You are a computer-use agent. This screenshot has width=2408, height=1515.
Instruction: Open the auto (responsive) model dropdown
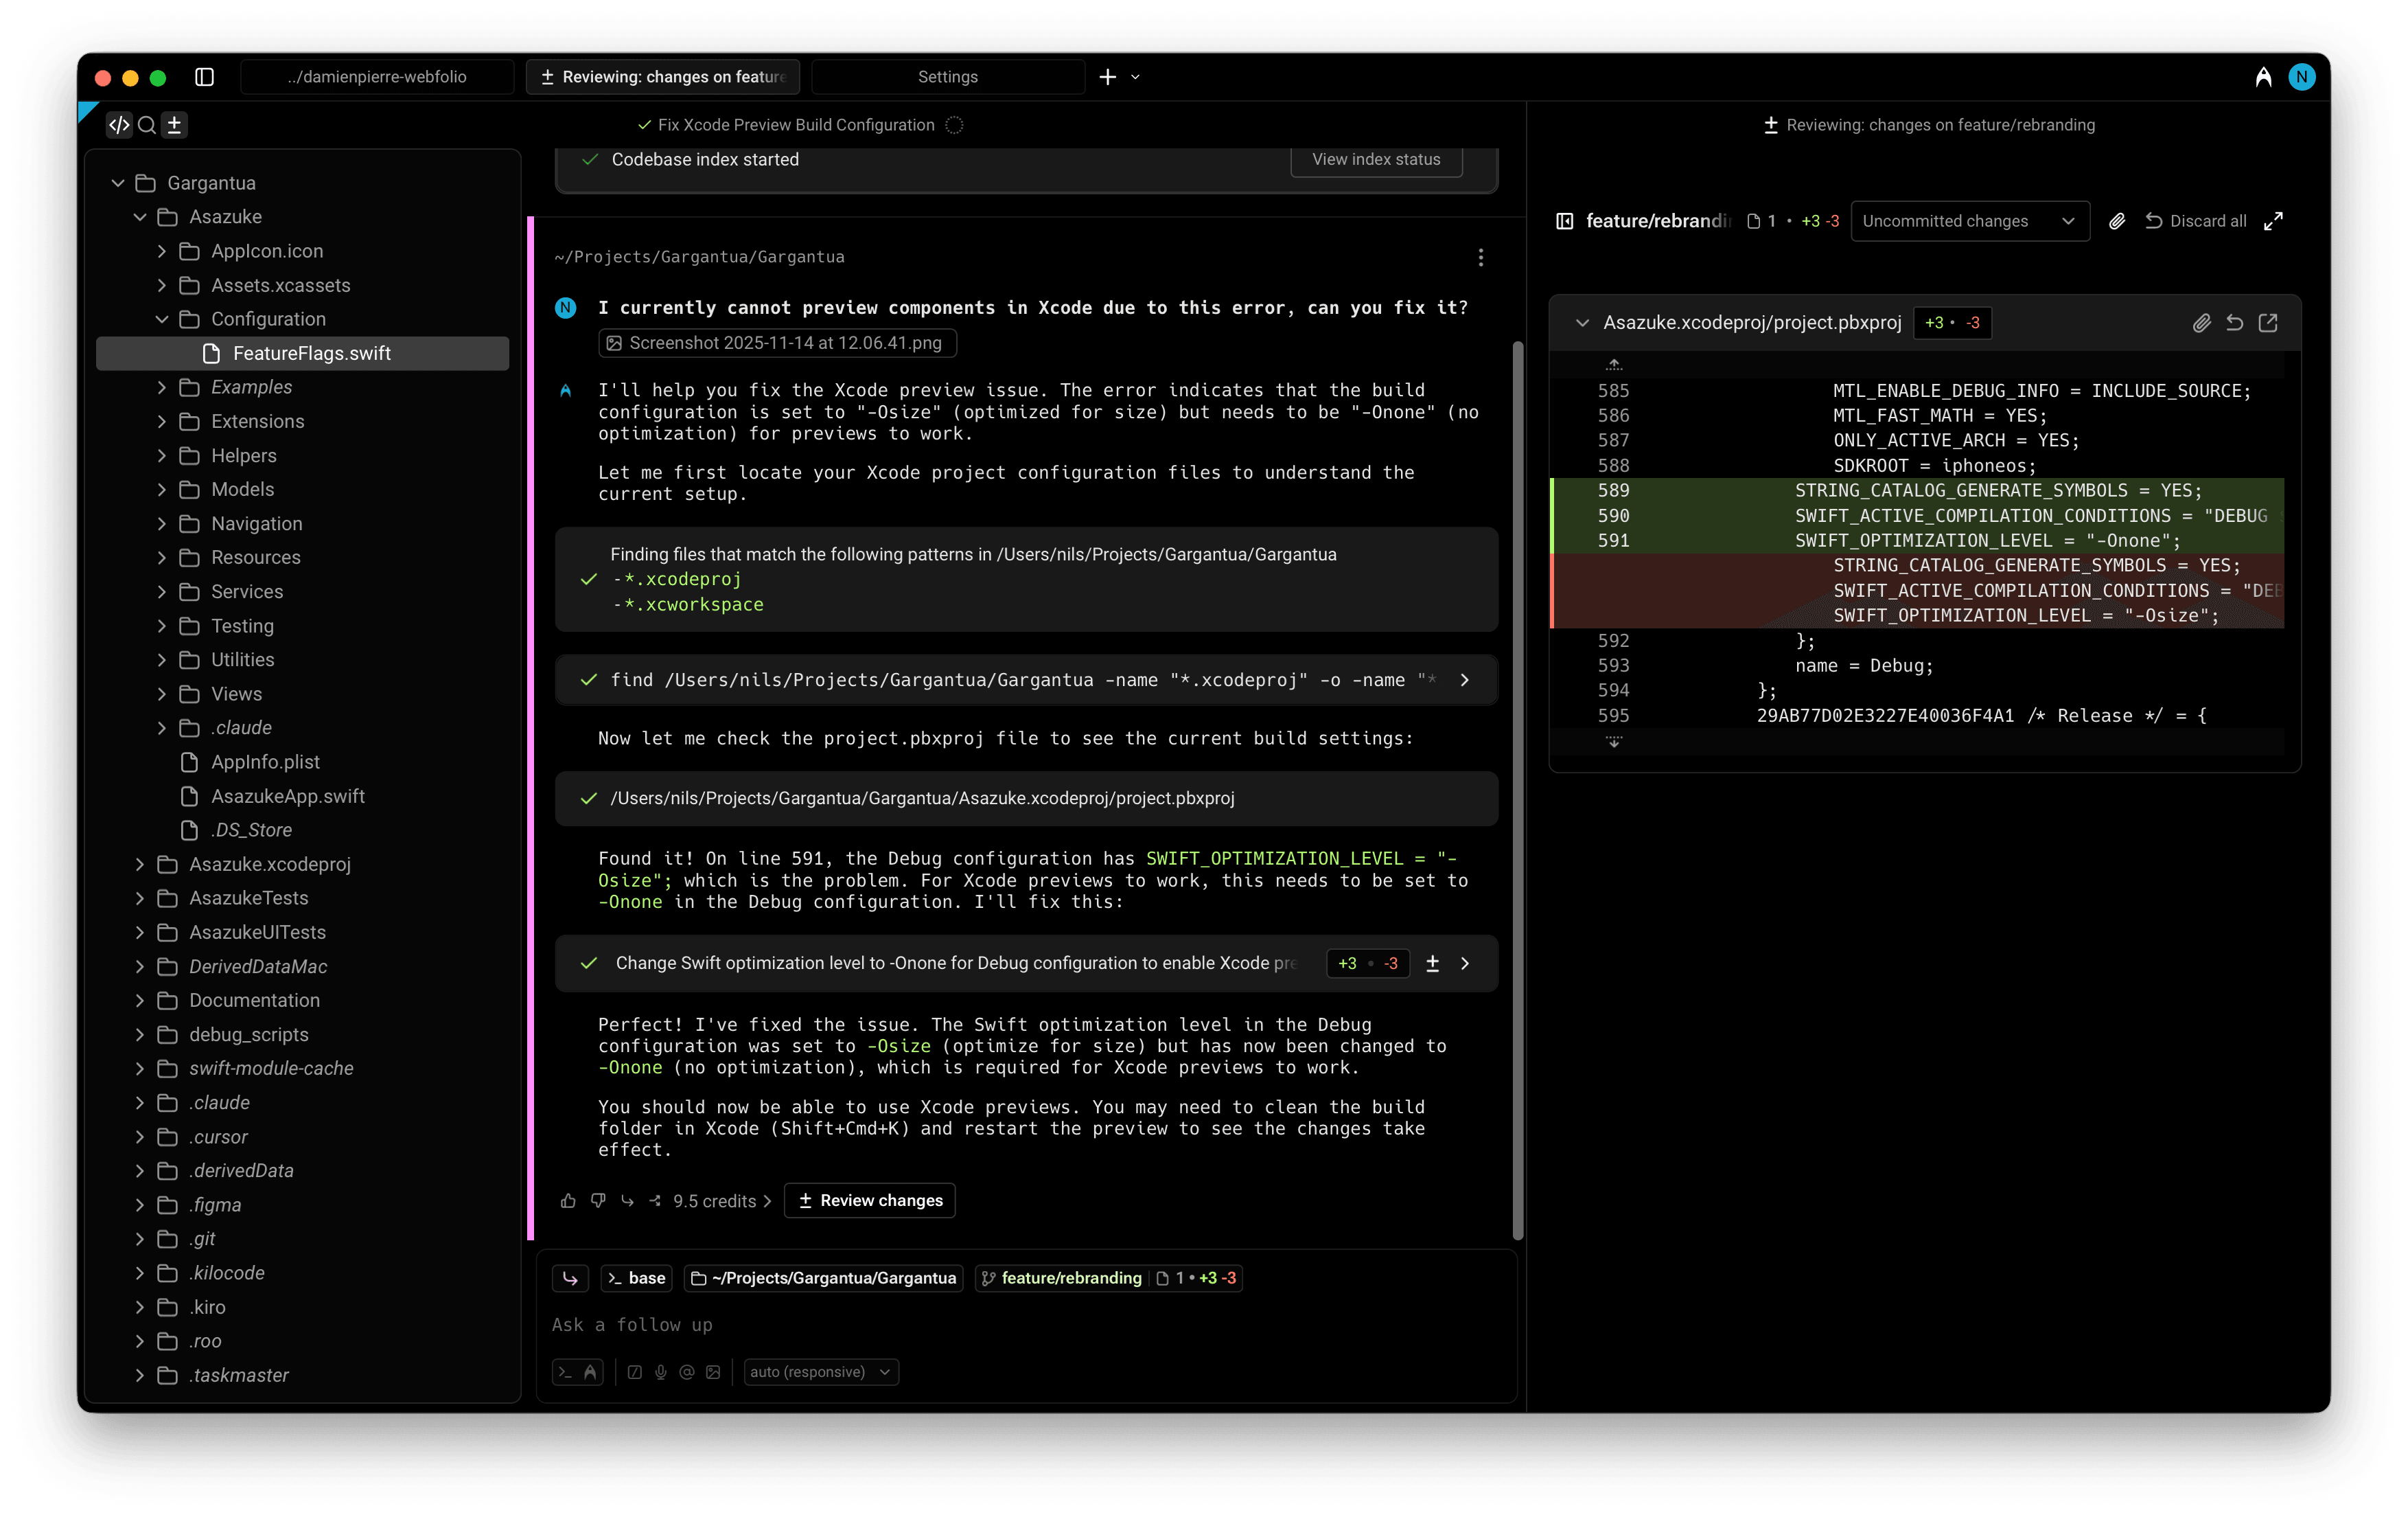click(x=820, y=1372)
